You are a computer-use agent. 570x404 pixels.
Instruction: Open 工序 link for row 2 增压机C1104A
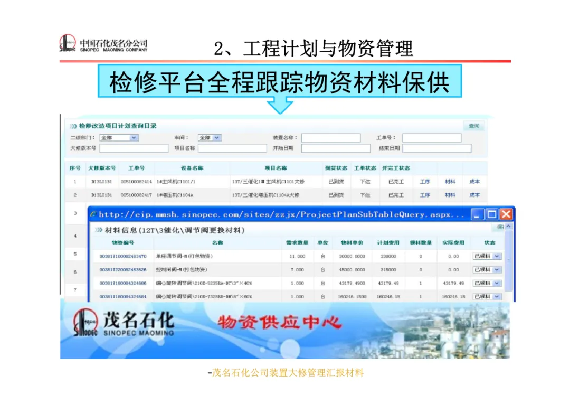(425, 195)
